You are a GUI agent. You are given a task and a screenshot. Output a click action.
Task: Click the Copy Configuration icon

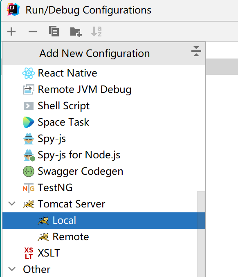pyautogui.click(x=54, y=31)
